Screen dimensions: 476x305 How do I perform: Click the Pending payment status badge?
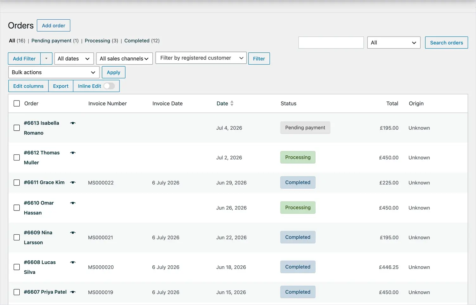pyautogui.click(x=305, y=127)
